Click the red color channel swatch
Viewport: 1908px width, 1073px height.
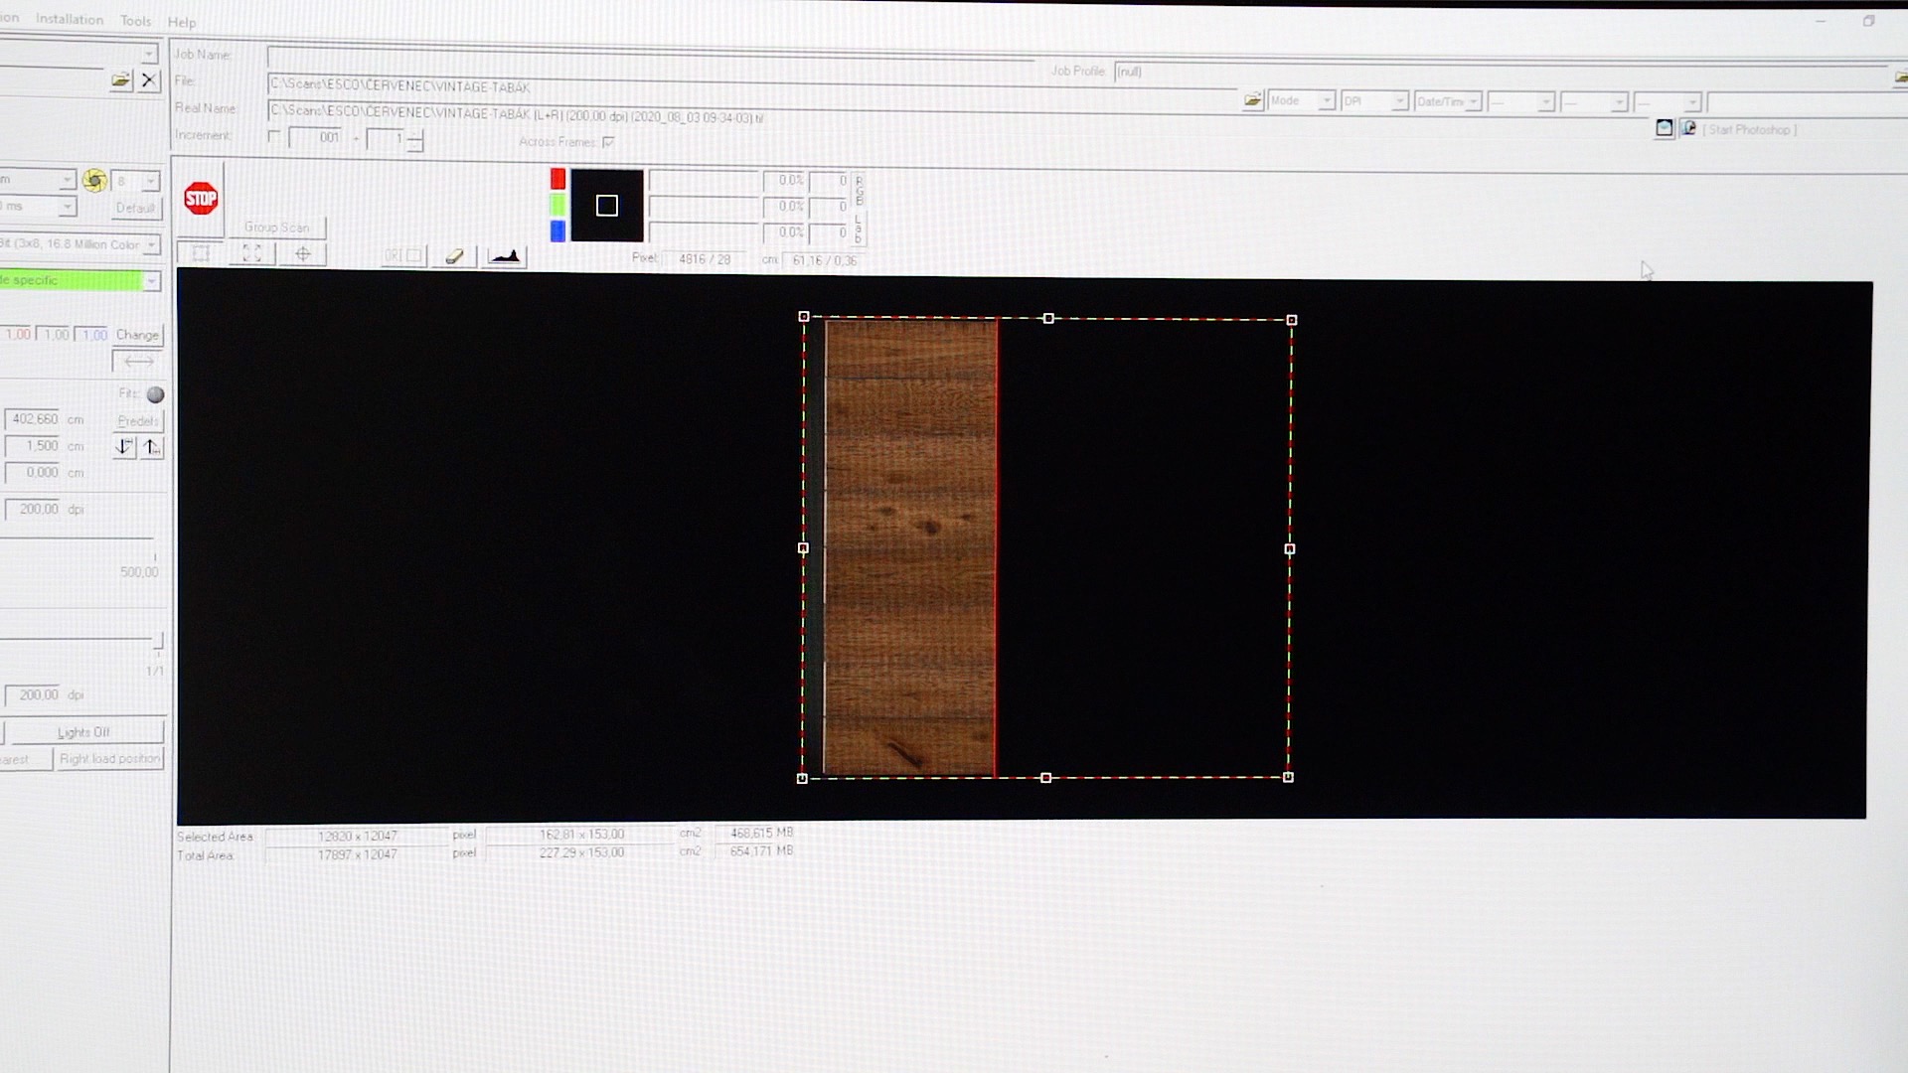tap(557, 179)
